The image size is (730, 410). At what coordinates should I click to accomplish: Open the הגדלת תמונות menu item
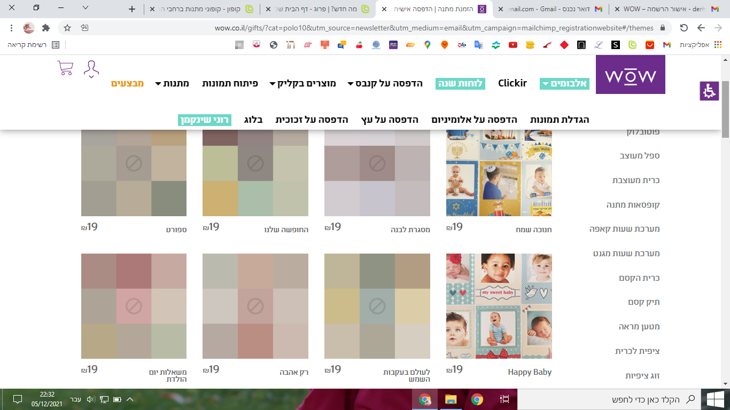[560, 120]
